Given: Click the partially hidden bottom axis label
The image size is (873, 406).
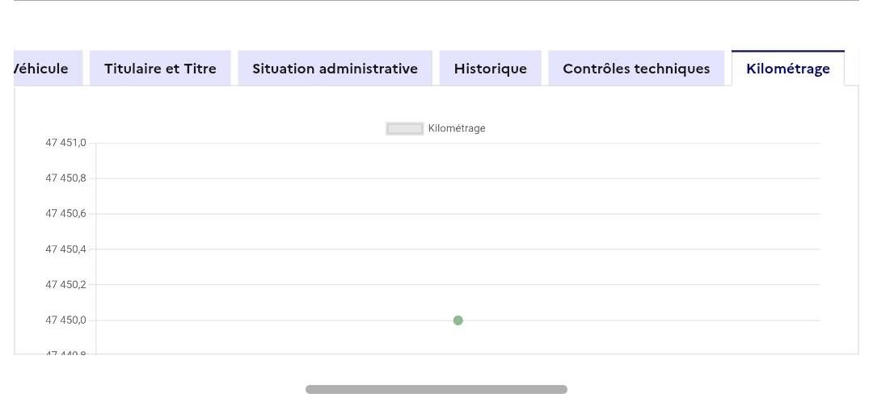Looking at the screenshot, I should tap(65, 352).
